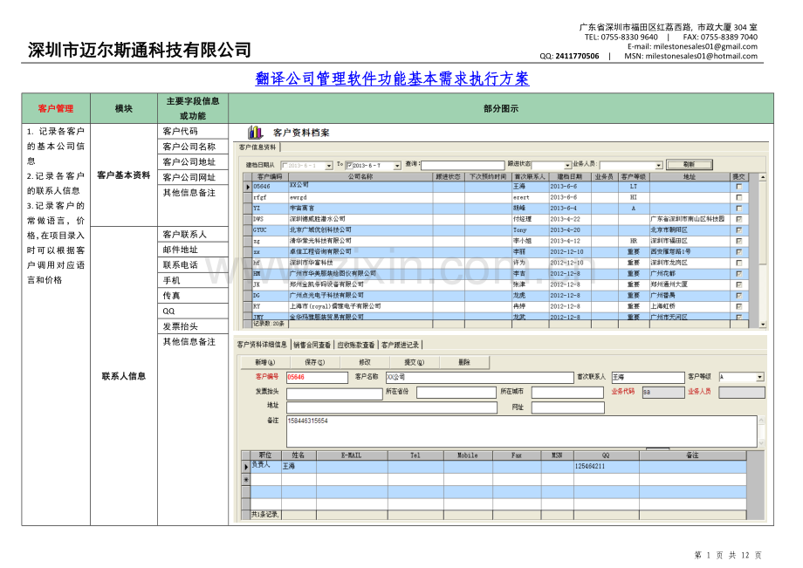The image size is (803, 568).
Task: Switch to 销售合同查看 tab
Action: [x=312, y=345]
